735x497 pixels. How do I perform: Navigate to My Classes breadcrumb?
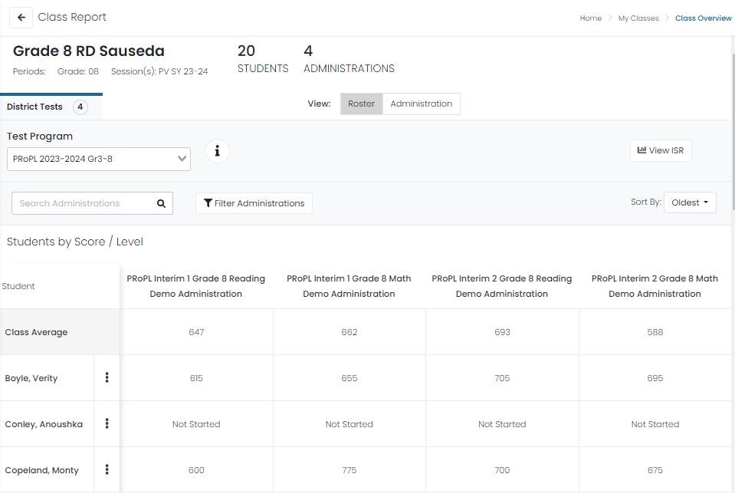click(x=638, y=18)
